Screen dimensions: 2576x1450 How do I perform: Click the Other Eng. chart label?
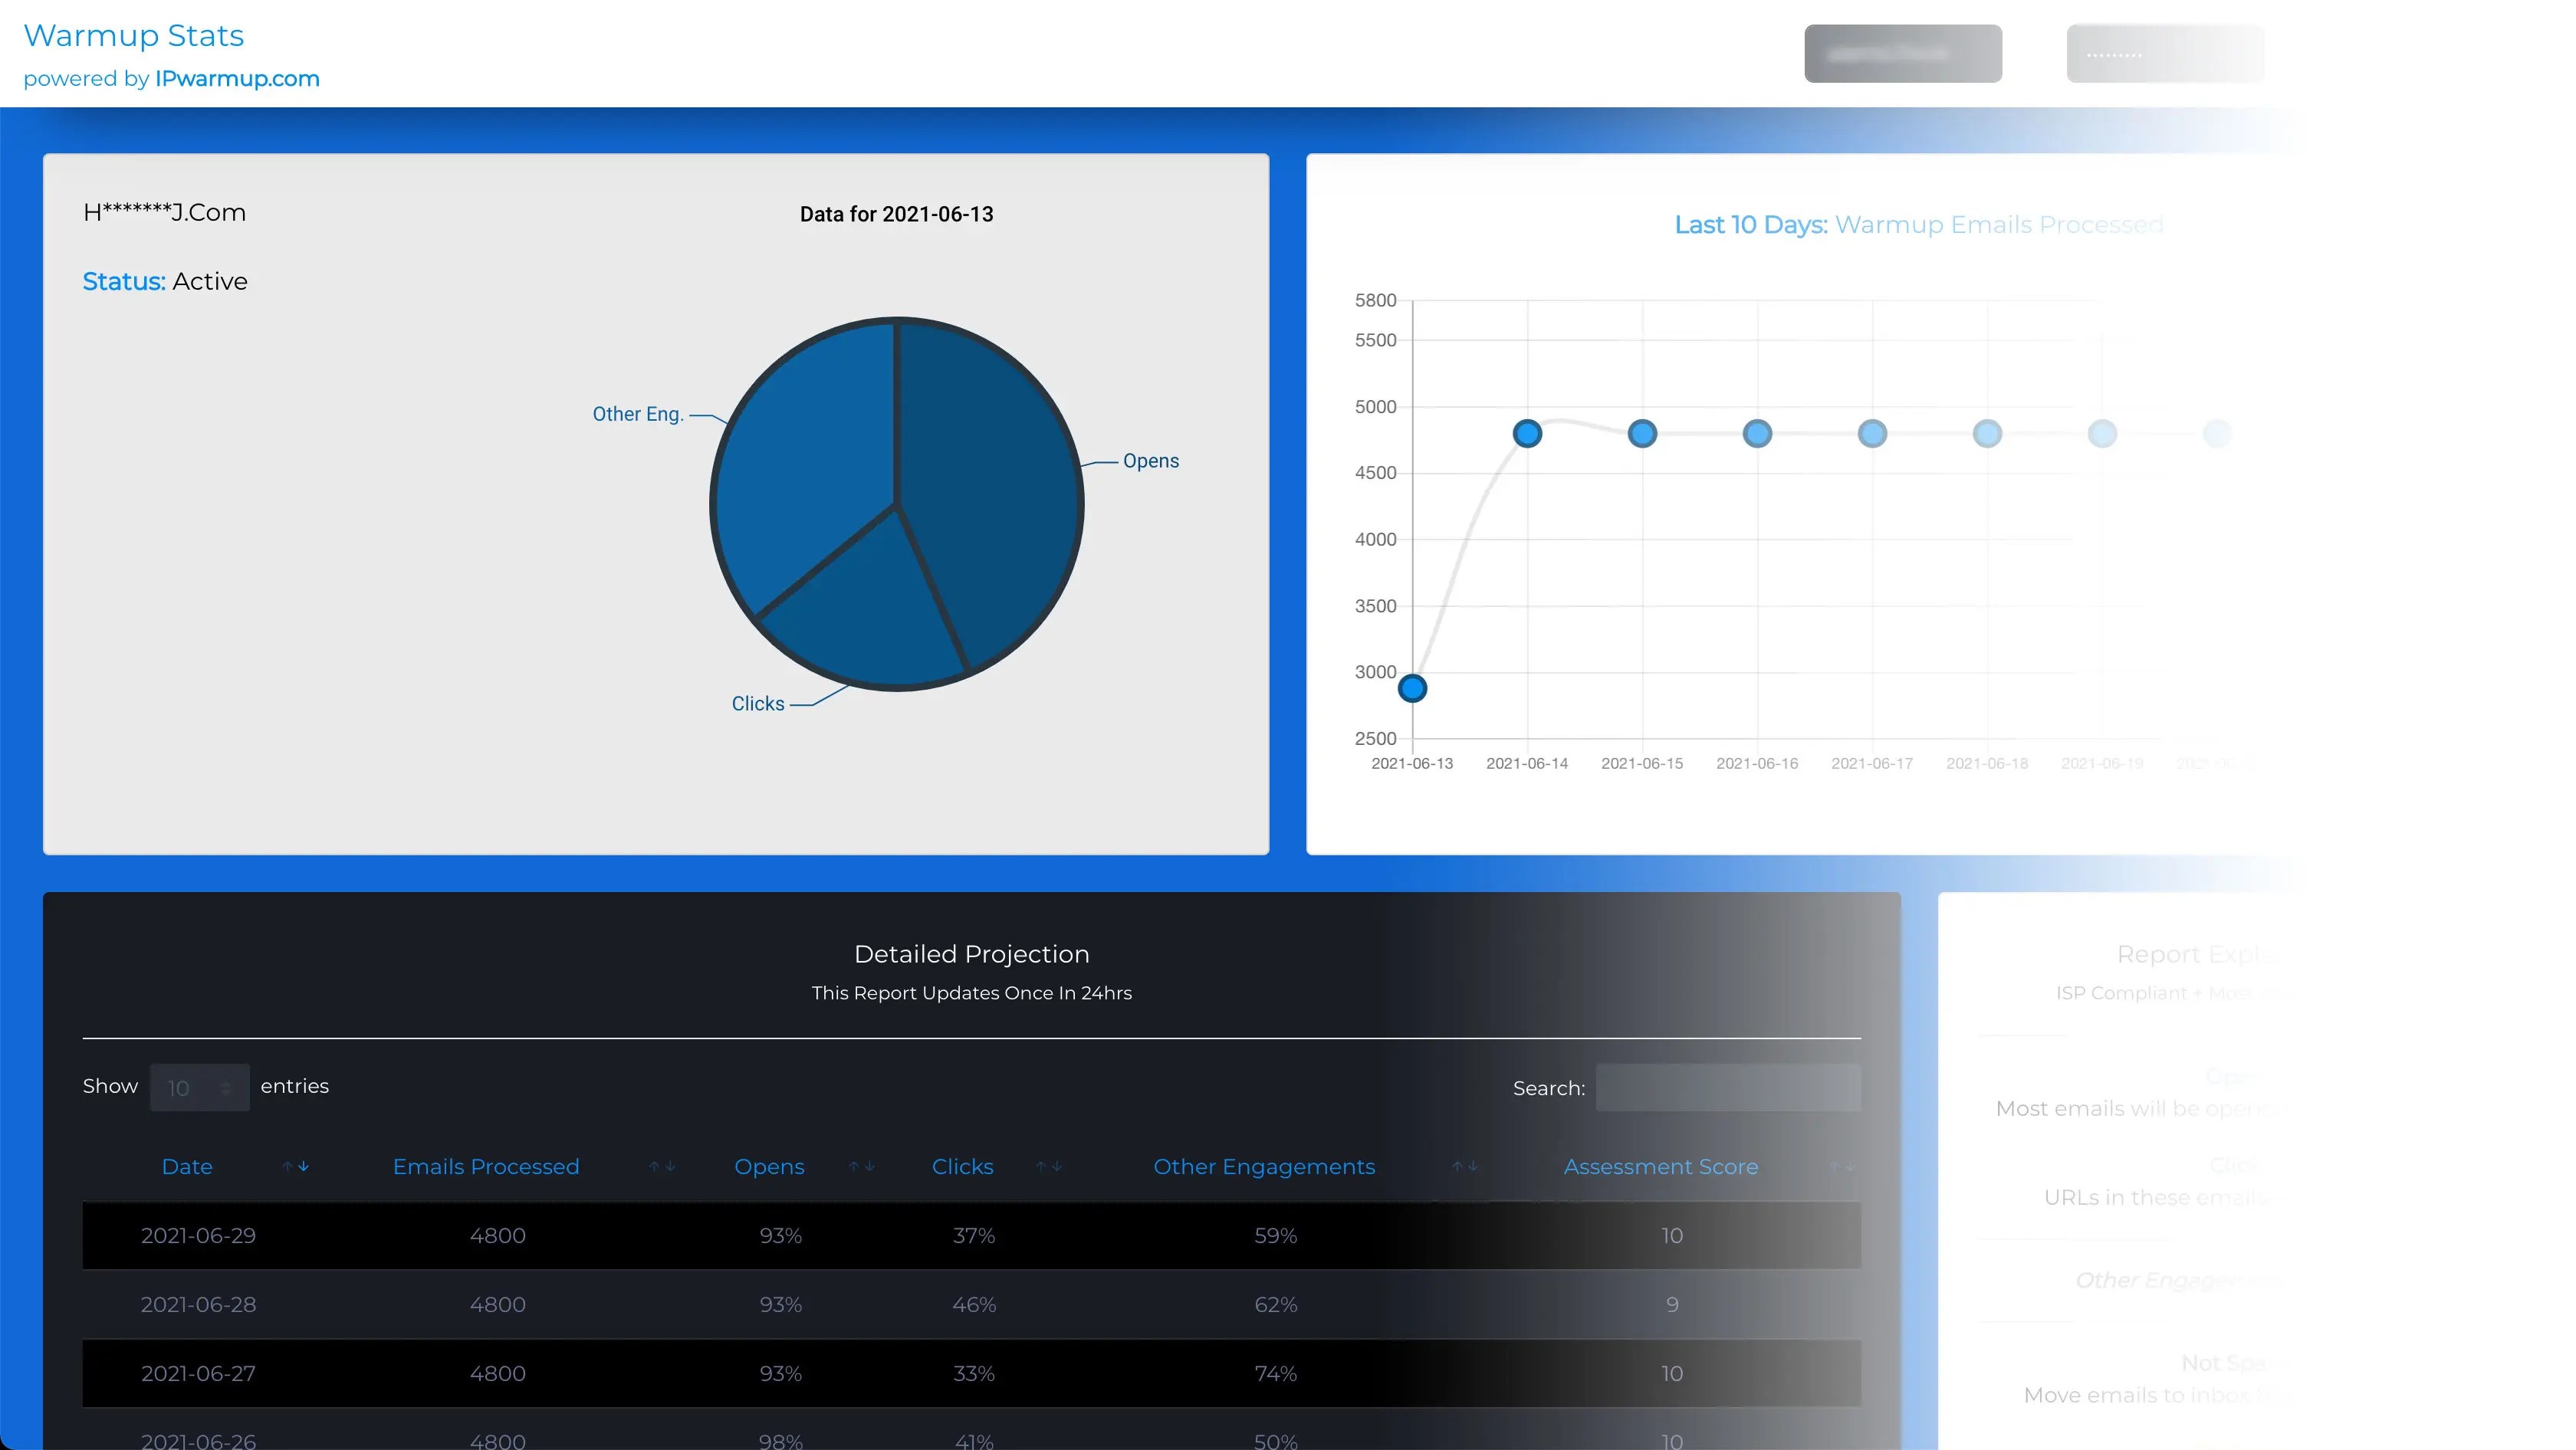(638, 414)
